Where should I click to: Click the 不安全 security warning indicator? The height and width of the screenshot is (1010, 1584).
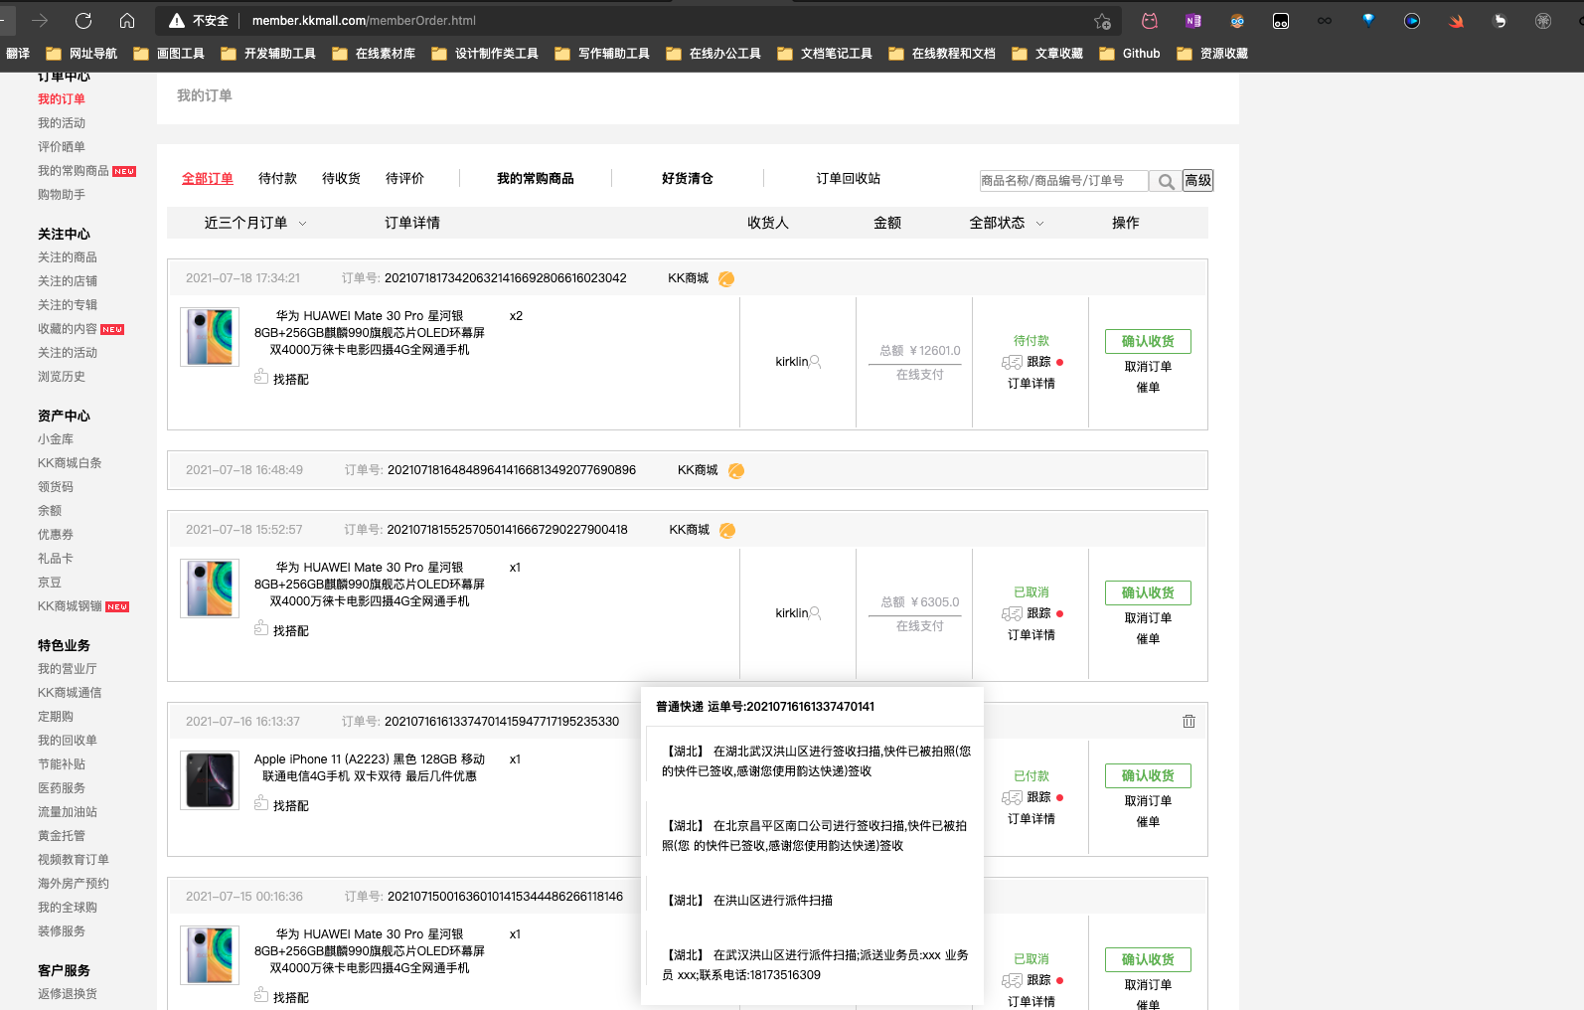pyautogui.click(x=199, y=21)
